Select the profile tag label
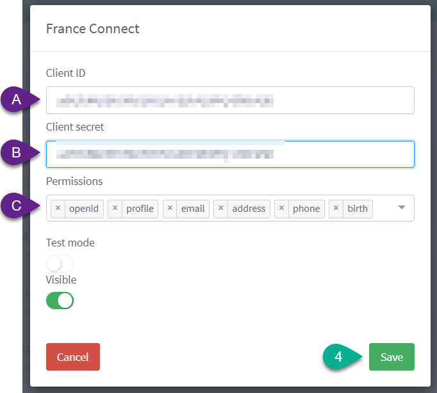The height and width of the screenshot is (393, 437). coord(140,209)
